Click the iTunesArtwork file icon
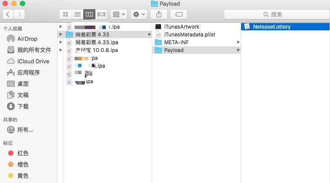The width and height of the screenshot is (330, 183). click(158, 26)
